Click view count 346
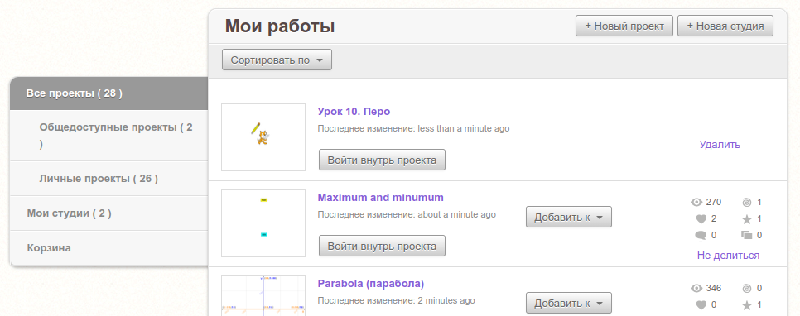This screenshot has width=800, height=316. coord(713,289)
